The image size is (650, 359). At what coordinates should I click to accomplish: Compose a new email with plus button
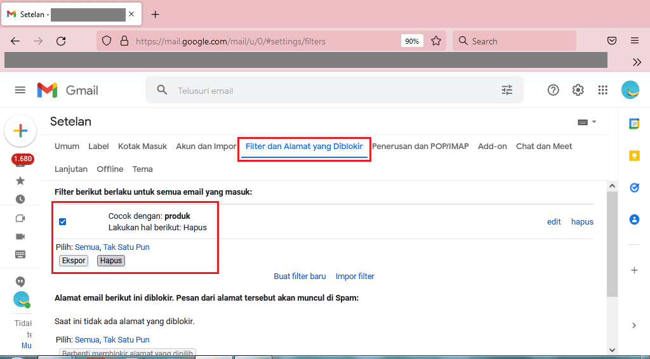20,131
